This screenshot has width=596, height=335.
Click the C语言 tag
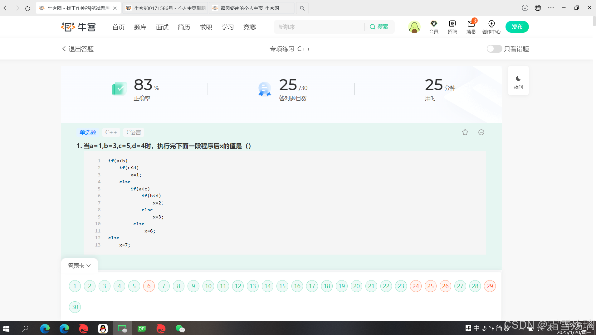tap(134, 132)
